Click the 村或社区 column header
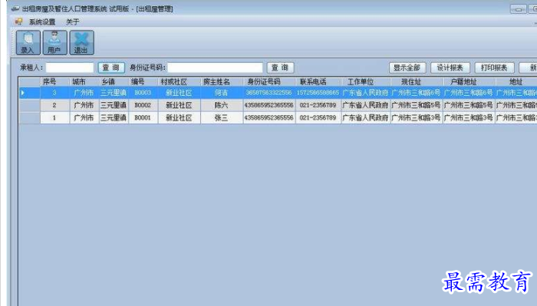 (x=179, y=82)
